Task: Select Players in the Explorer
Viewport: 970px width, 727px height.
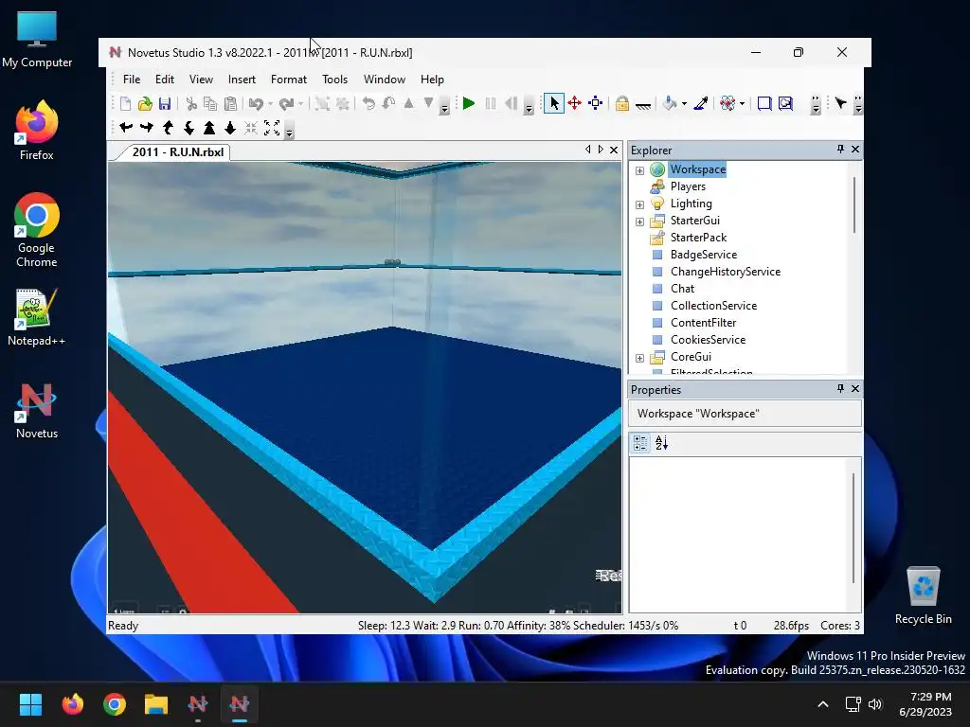Action: tap(688, 186)
